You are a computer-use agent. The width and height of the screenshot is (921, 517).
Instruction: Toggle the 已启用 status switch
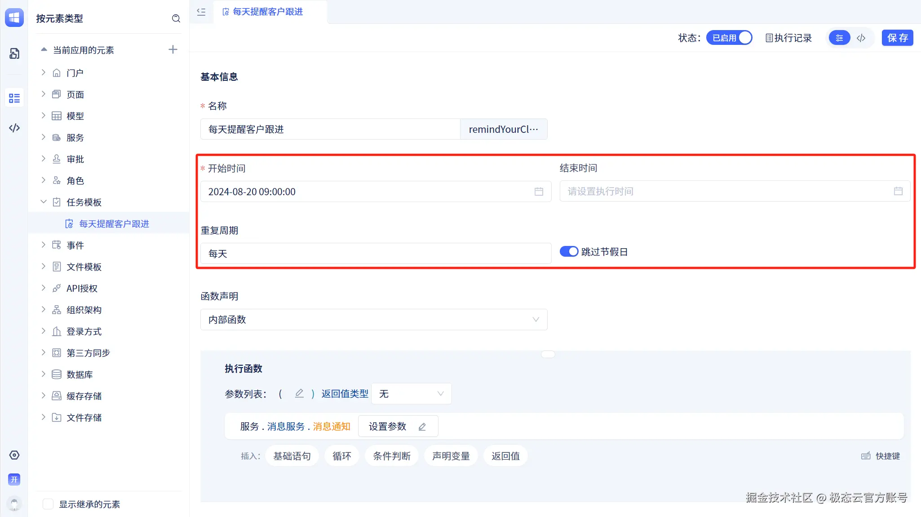[729, 38]
